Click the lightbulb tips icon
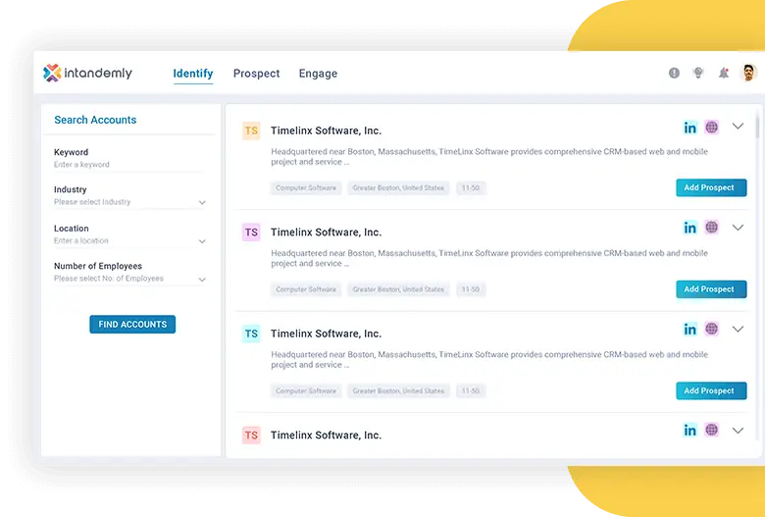The width and height of the screenshot is (765, 517). [x=698, y=73]
